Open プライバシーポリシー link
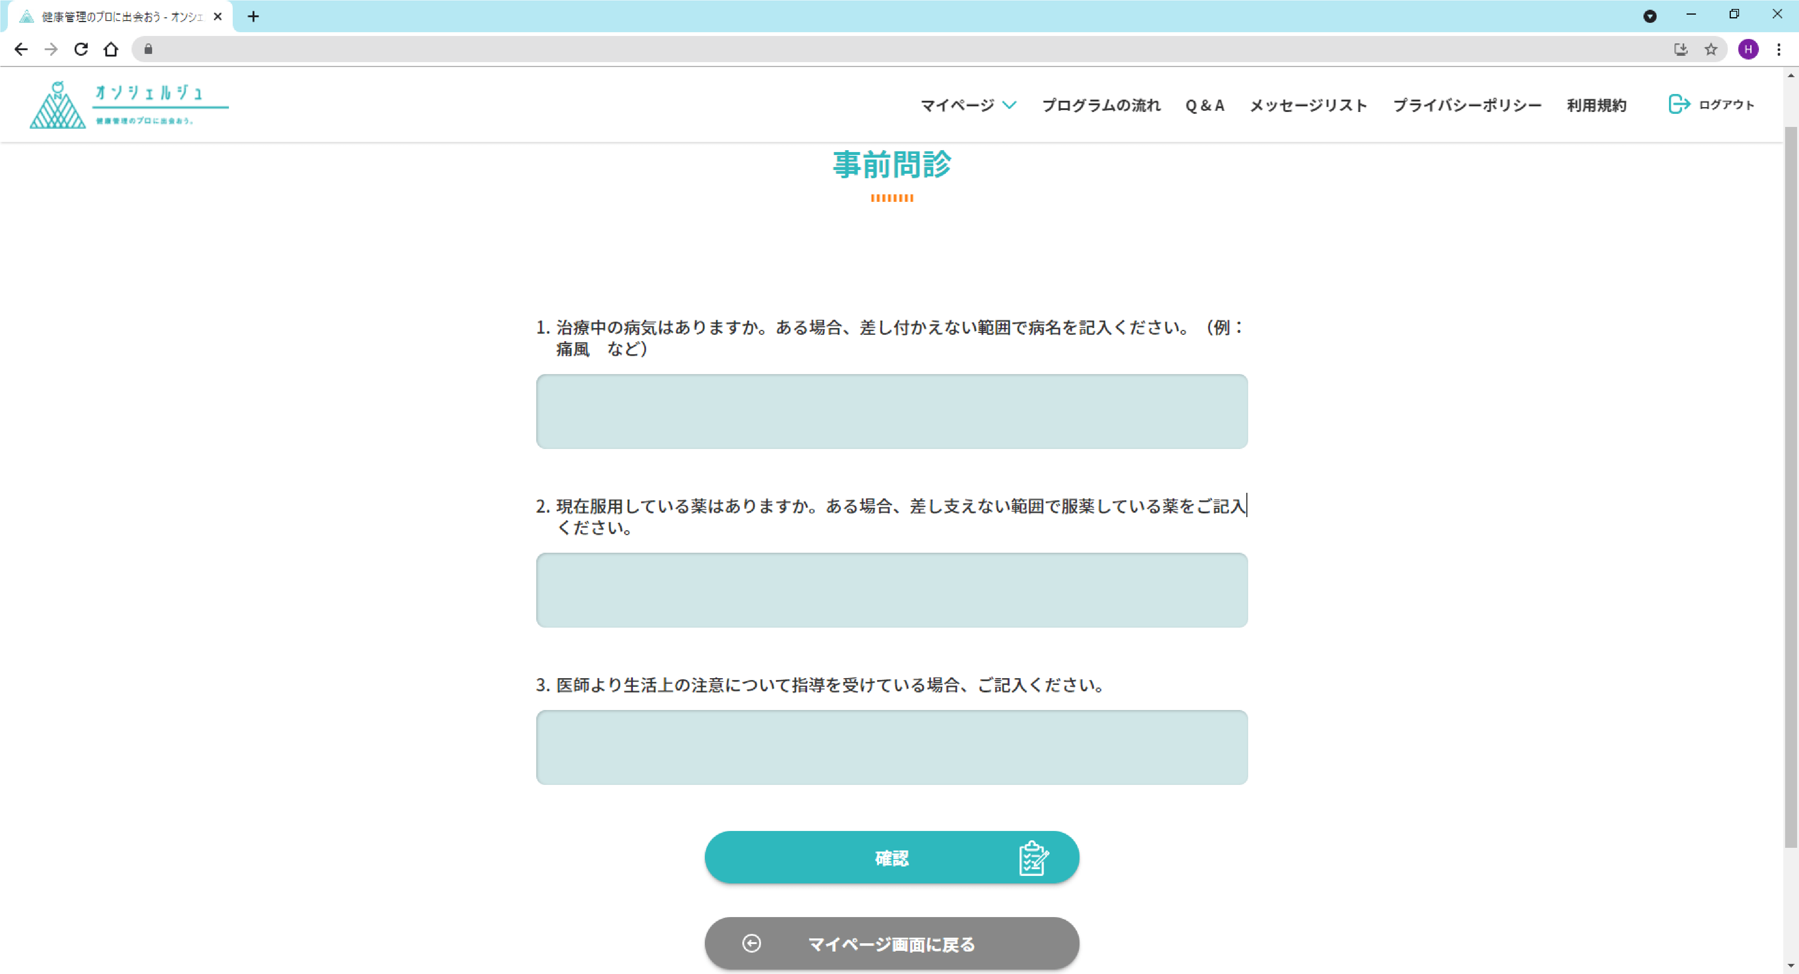This screenshot has width=1799, height=974. (1467, 105)
